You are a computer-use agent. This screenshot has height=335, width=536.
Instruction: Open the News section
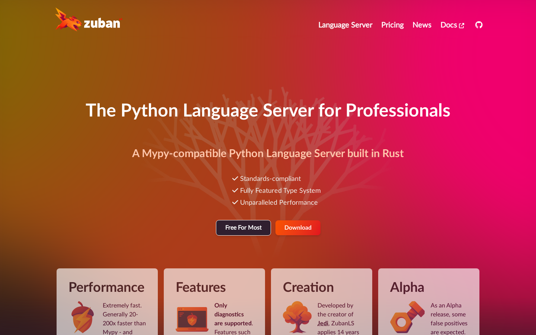click(x=422, y=25)
